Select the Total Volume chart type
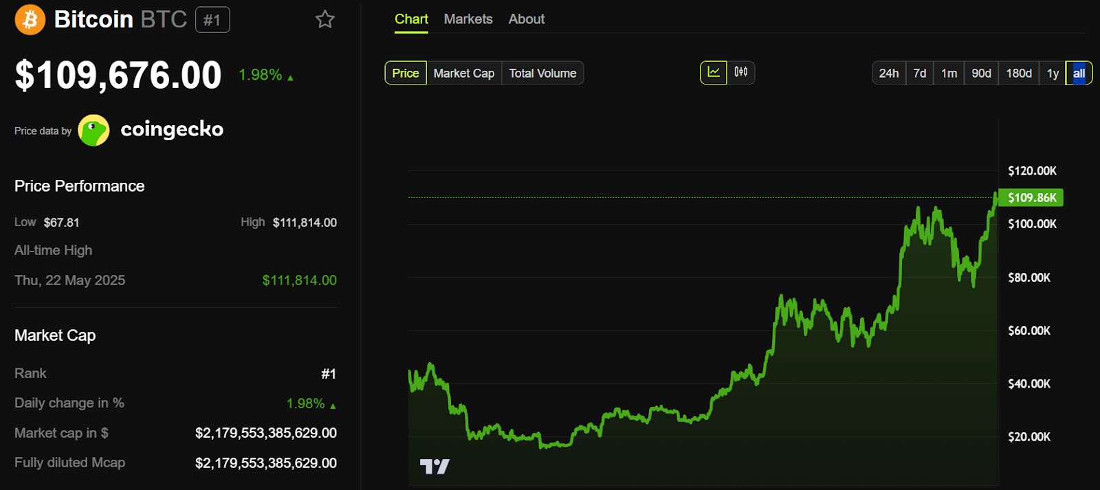Screen dimensions: 1100x490 (542, 73)
